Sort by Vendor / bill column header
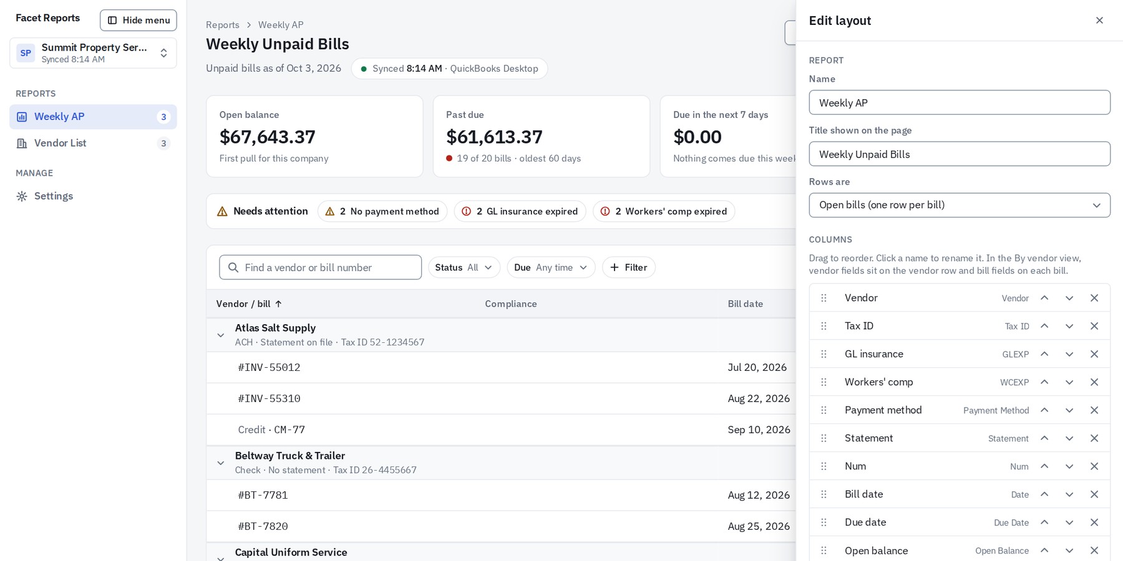The image size is (1123, 561). click(x=249, y=304)
